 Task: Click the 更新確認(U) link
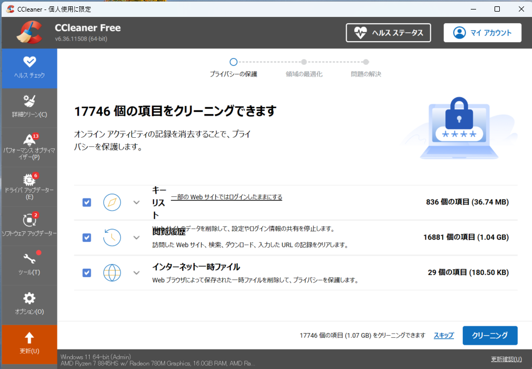point(506,359)
